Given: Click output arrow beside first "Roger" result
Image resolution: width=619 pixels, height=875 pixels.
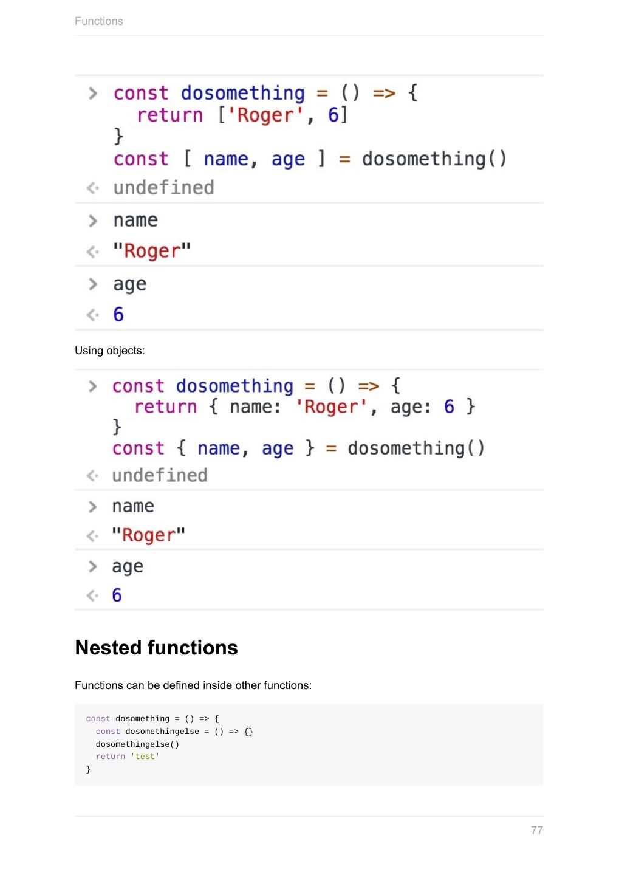Looking at the screenshot, I should coord(93,252).
